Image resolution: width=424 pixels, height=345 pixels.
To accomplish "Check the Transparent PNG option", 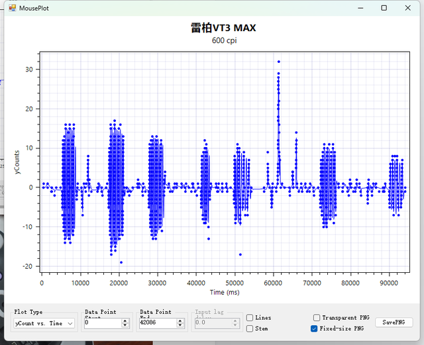I will click(x=317, y=318).
